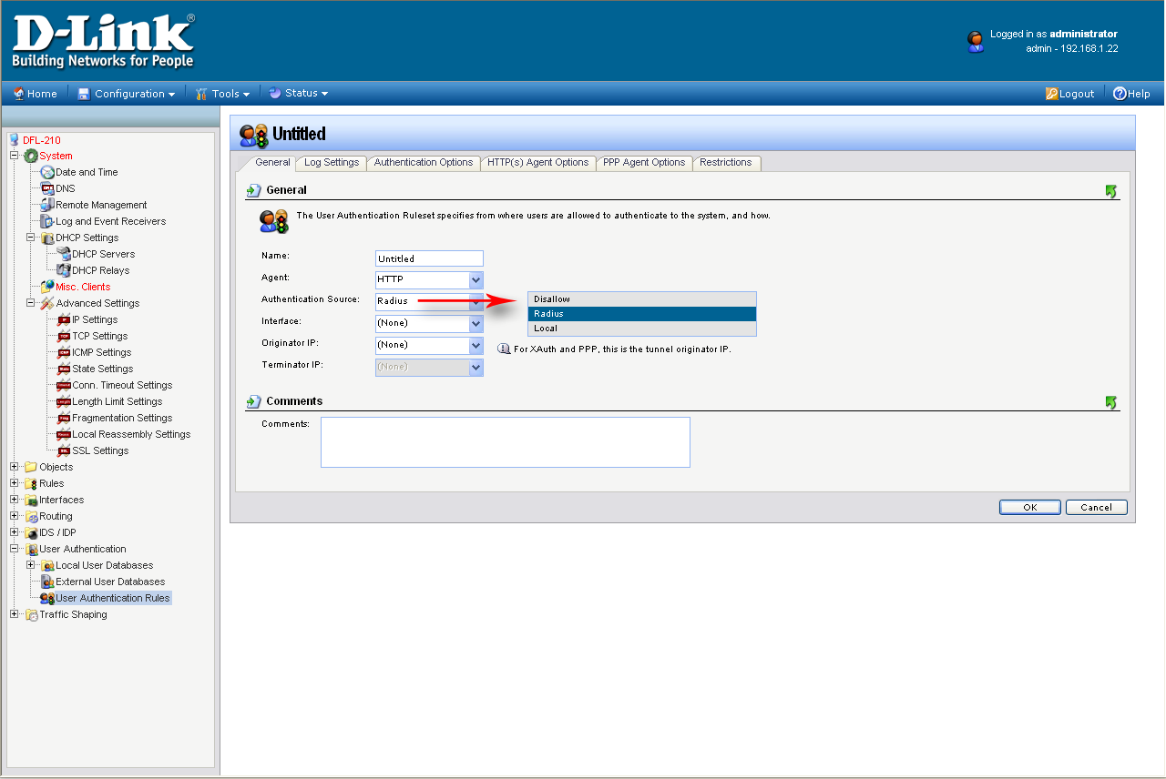Image resolution: width=1166 pixels, height=779 pixels.
Task: Open the Status menu
Action: (x=299, y=93)
